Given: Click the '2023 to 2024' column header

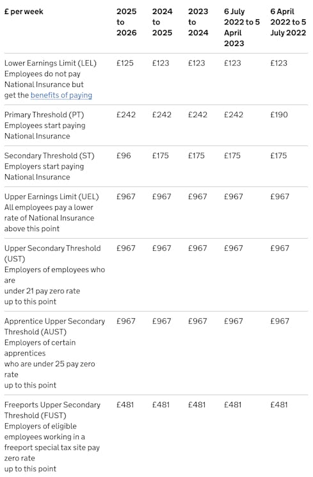Looking at the screenshot, I should click(198, 22).
